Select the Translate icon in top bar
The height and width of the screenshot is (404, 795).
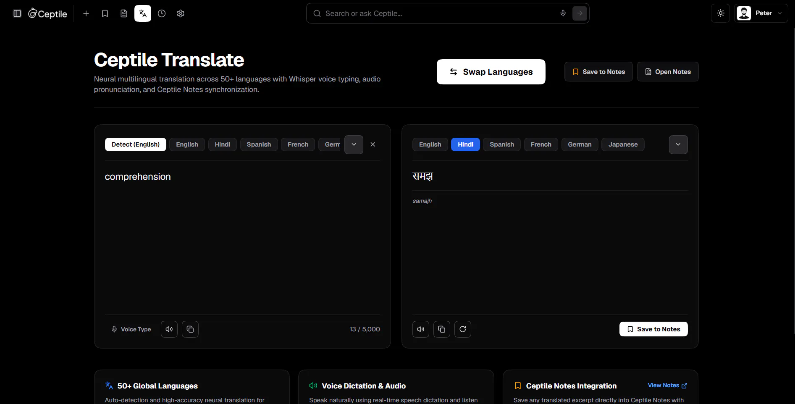(x=143, y=13)
